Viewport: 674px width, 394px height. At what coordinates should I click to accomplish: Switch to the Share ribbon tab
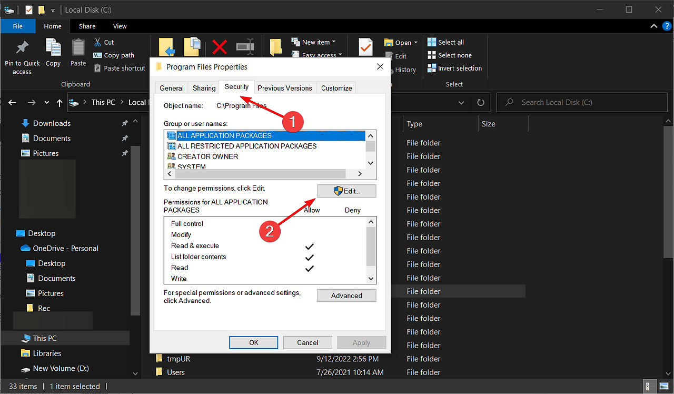tap(87, 26)
